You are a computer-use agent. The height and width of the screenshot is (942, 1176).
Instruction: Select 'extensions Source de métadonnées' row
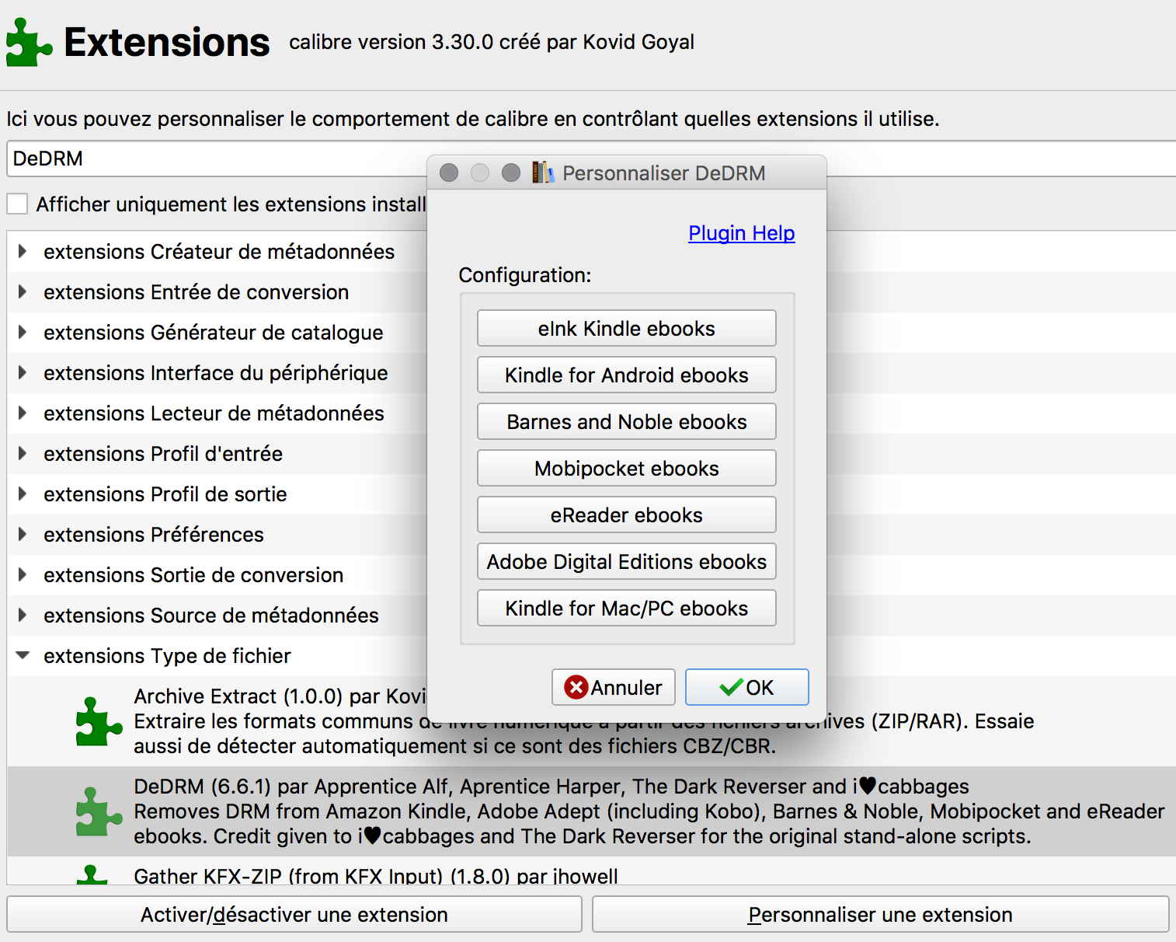[x=217, y=615]
